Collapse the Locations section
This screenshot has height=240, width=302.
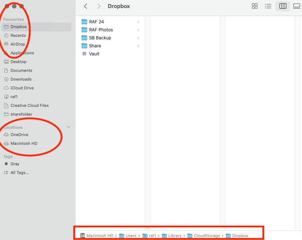(68, 127)
